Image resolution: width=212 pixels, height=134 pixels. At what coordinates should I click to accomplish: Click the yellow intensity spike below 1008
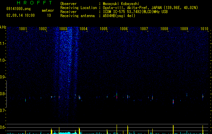173,129
